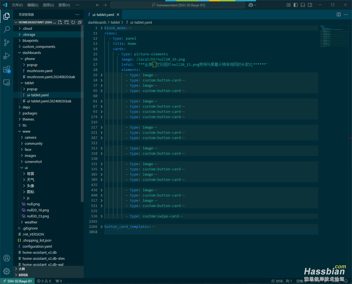This screenshot has height=284, width=352.
Task: Customize layout icon in title bar
Action: tap(288, 5)
